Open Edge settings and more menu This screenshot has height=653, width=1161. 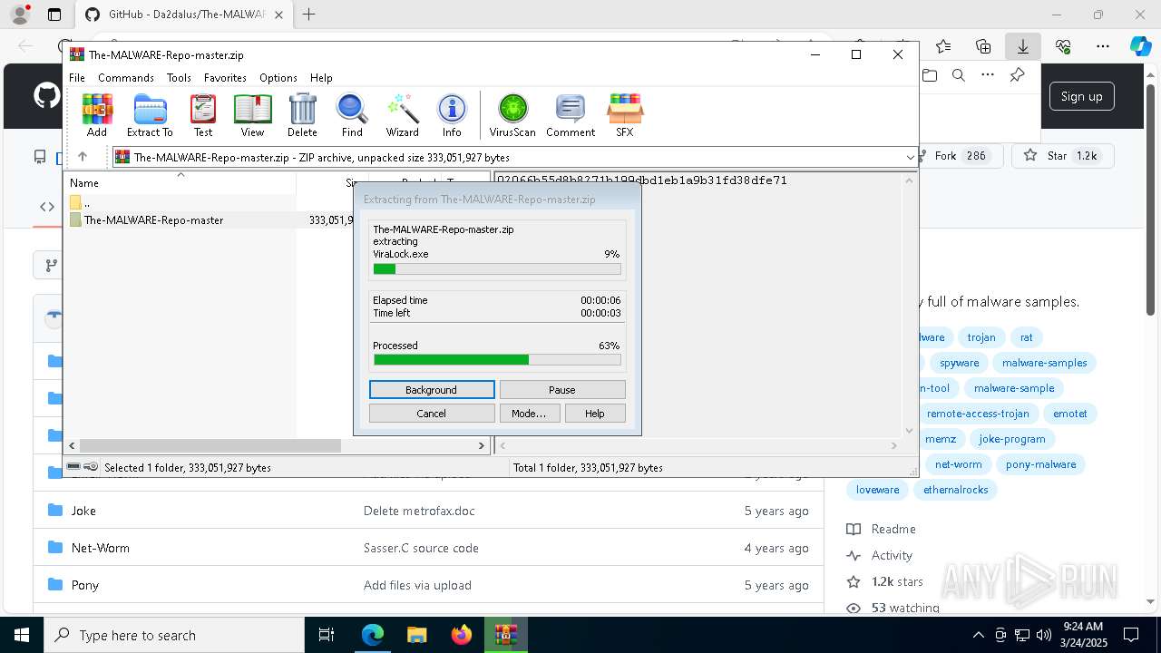click(1103, 46)
